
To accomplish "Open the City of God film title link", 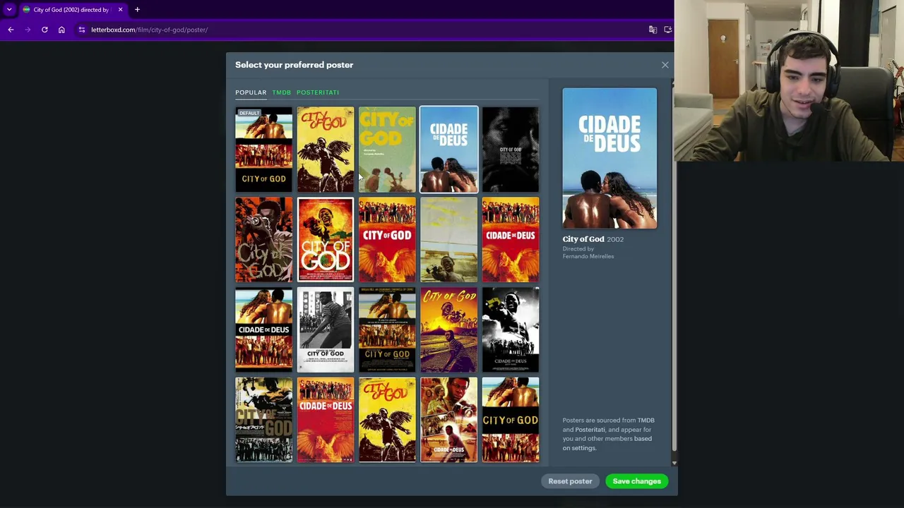I will 583,239.
